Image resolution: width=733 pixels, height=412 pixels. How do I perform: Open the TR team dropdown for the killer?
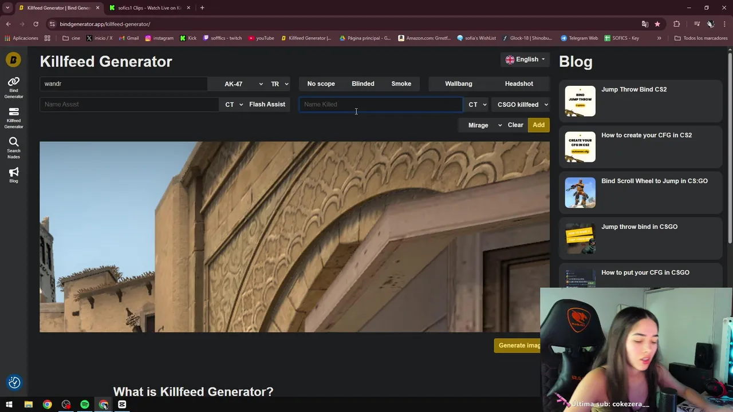pos(279,84)
